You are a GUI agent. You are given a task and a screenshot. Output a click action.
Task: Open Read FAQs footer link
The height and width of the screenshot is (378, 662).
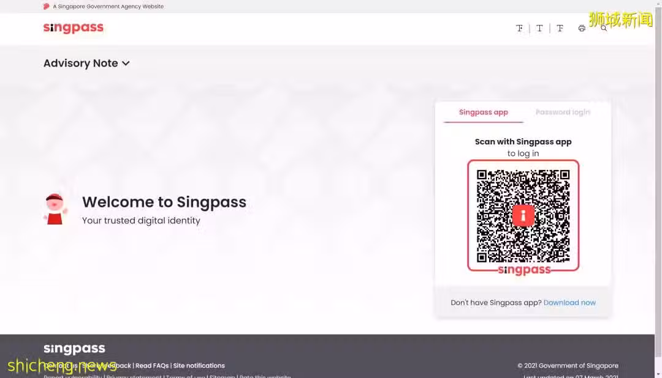coord(152,365)
